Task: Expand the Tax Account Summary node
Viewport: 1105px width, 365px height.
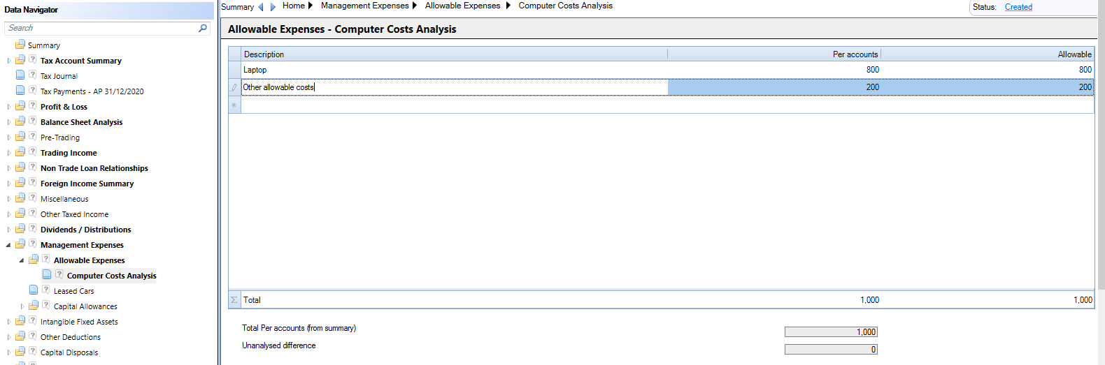Action: 8,61
